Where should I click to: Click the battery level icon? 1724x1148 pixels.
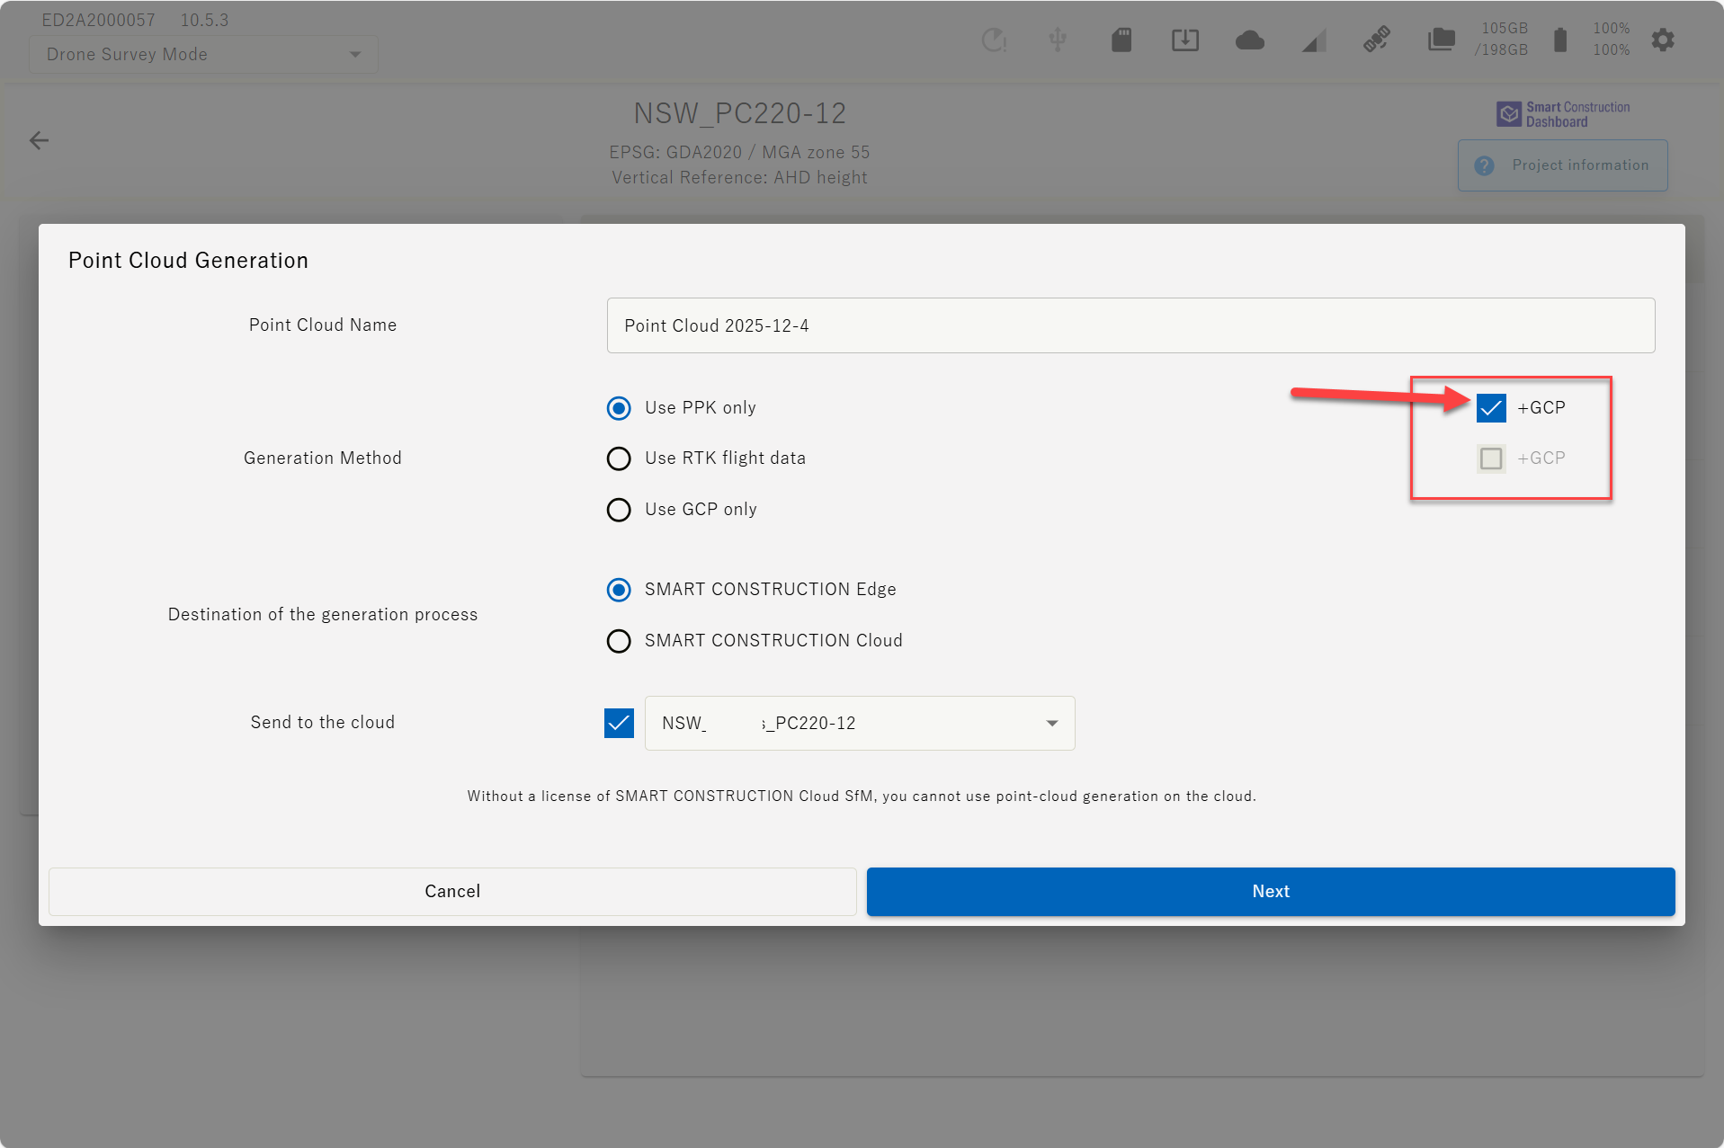1560,40
